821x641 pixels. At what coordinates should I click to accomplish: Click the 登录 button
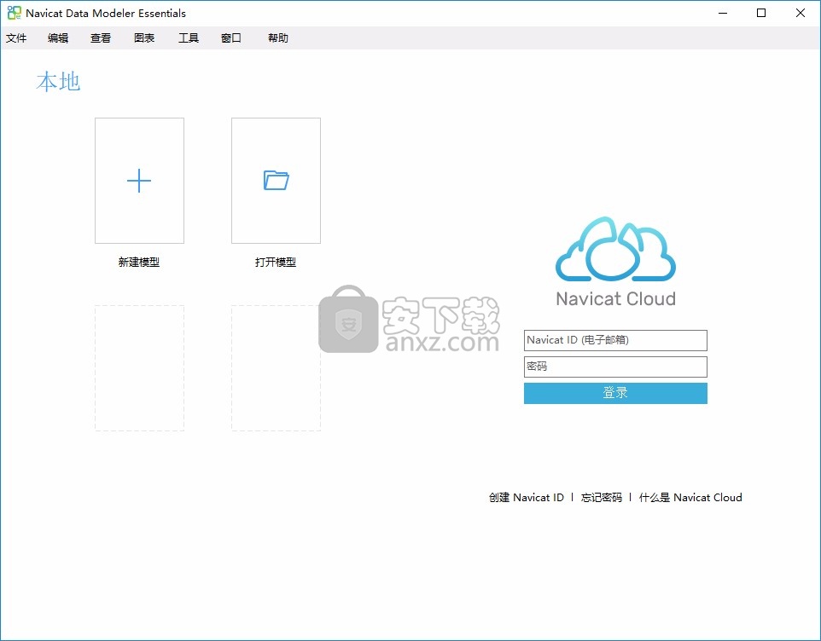coord(616,393)
